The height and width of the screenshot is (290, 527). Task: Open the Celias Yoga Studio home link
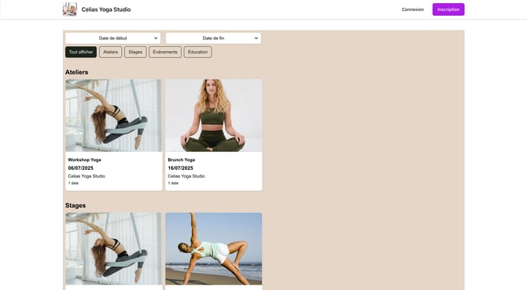click(x=106, y=9)
